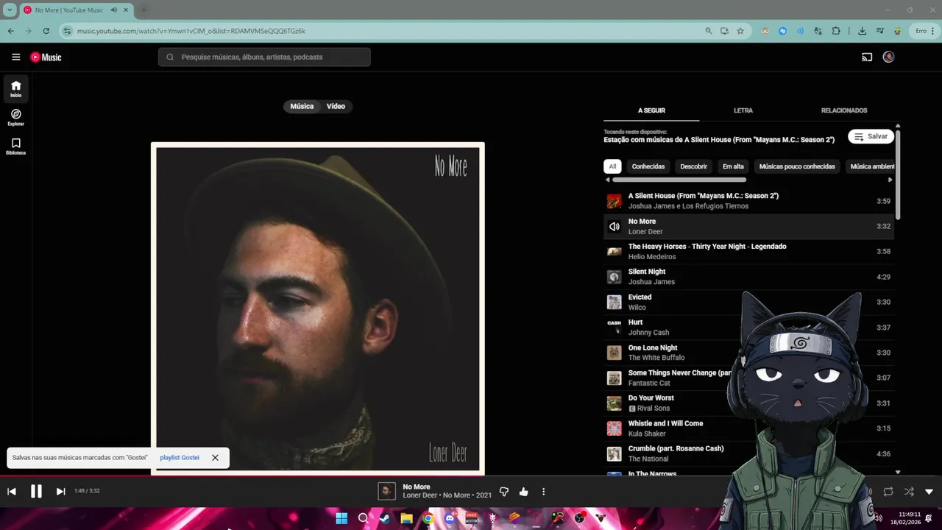Screen dimensions: 942x530
Task: Switch to Vídeo mode
Action: click(x=336, y=106)
